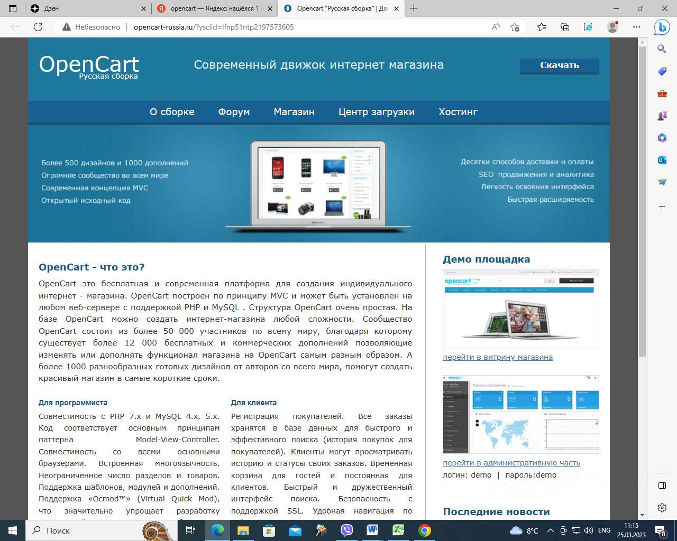This screenshot has width=677, height=541.
Task: Open the user profile avatar icon
Action: point(612,27)
